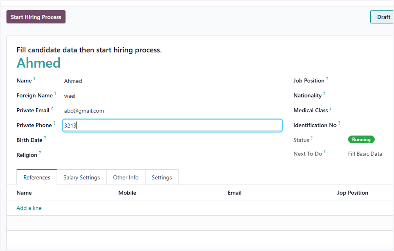Sort references by Mobile column header
Image resolution: width=394 pixels, height=251 pixels.
(x=127, y=193)
